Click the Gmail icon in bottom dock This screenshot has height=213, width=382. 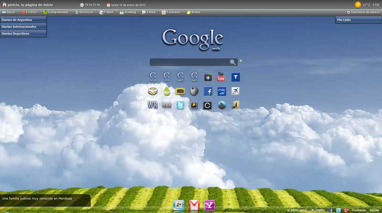click(194, 205)
